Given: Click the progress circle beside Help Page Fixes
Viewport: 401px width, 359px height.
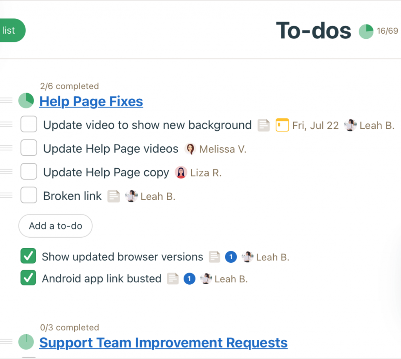Looking at the screenshot, I should pyautogui.click(x=26, y=101).
